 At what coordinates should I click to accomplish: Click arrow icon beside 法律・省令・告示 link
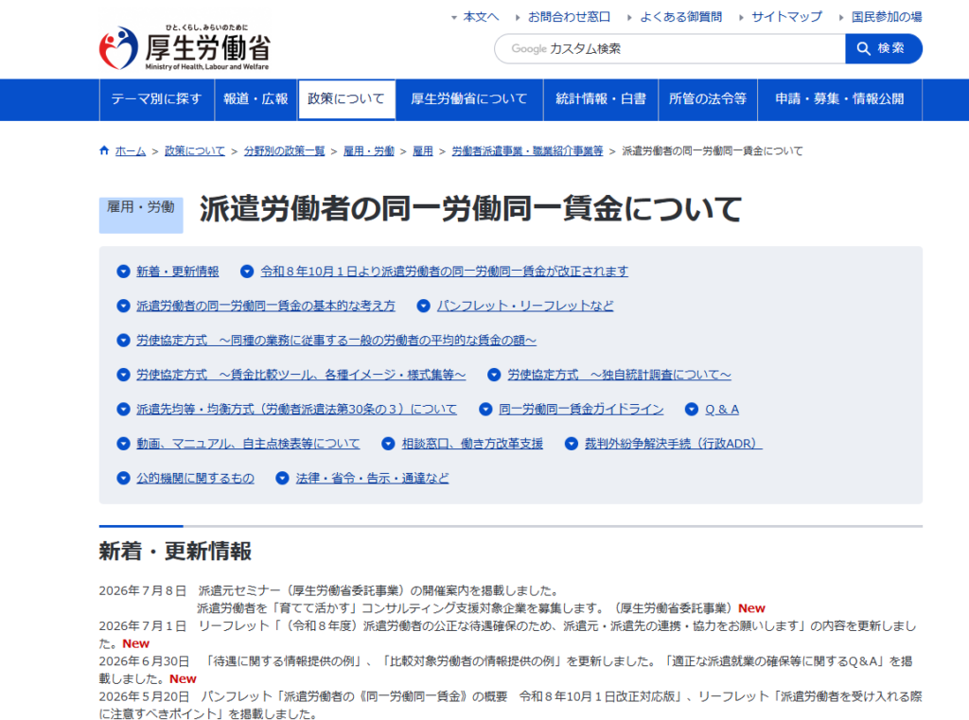click(282, 479)
